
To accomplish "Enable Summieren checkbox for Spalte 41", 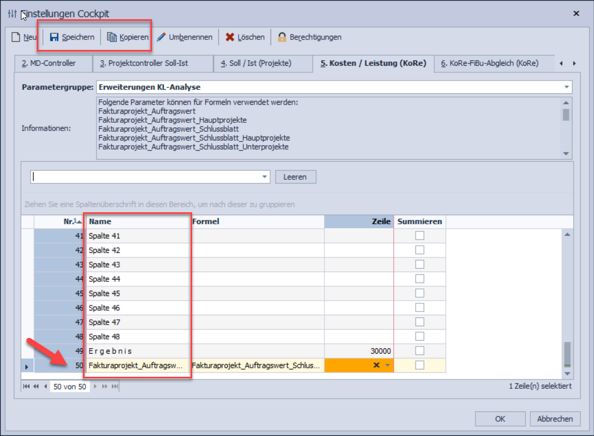I will point(419,236).
